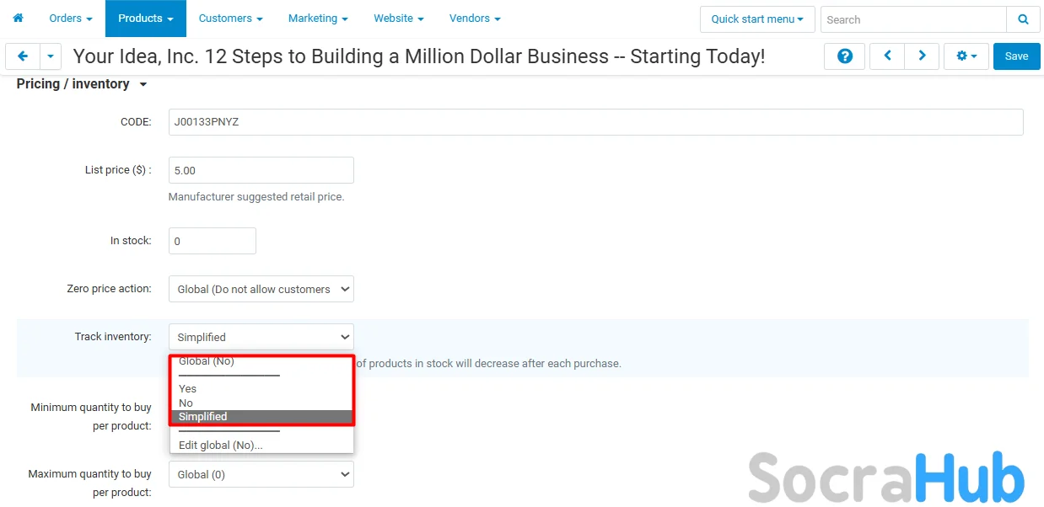Open the help question mark icon
1044x507 pixels.
844,56
